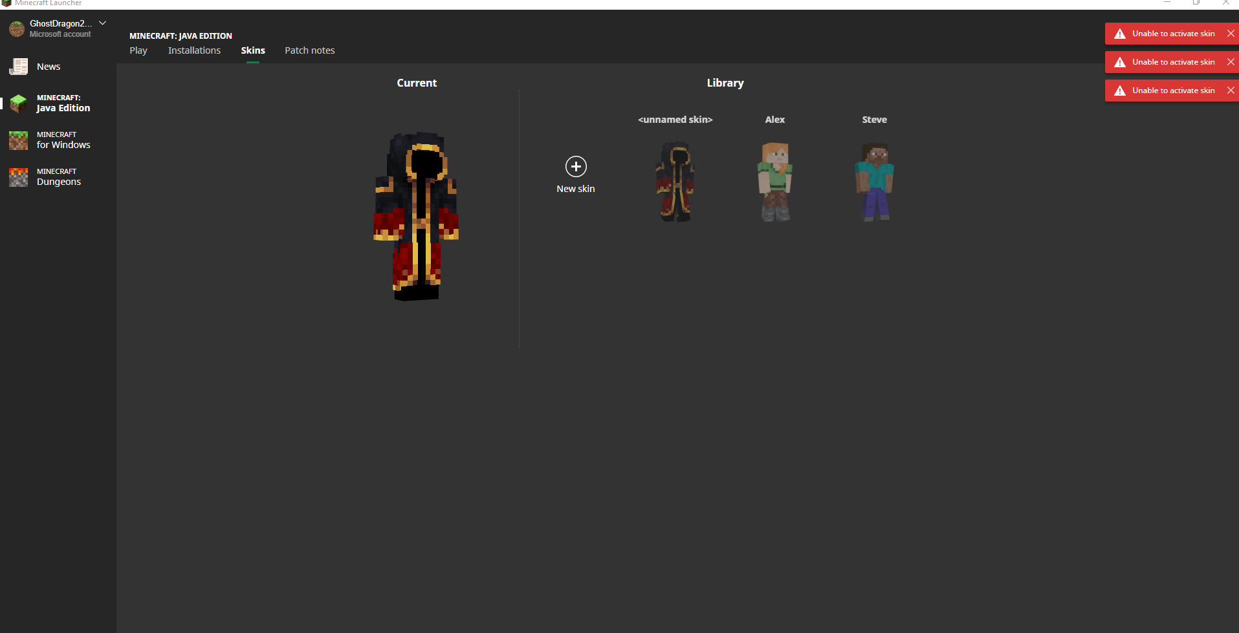The height and width of the screenshot is (633, 1239).
Task: Click the '<unnamed skin>' label
Action: 675,120
